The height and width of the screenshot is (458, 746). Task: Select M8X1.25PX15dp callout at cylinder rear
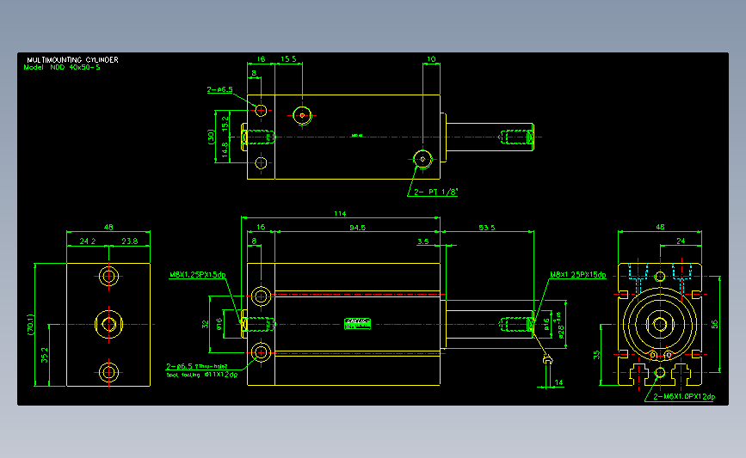197,275
